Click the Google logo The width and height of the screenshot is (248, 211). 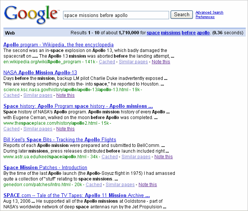32,15
